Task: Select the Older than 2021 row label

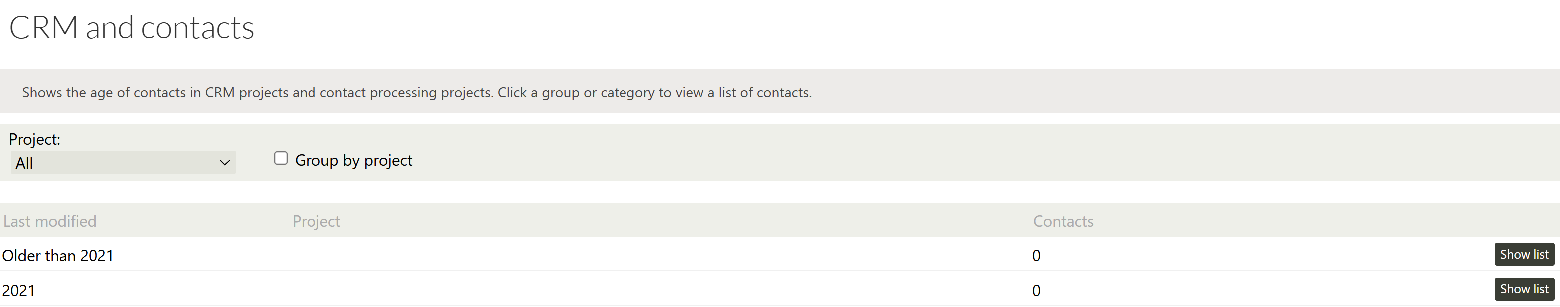Action: [x=58, y=256]
